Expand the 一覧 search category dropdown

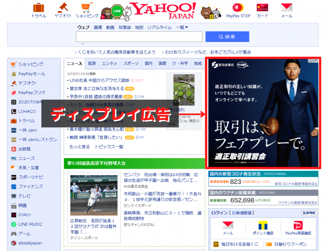[182, 27]
